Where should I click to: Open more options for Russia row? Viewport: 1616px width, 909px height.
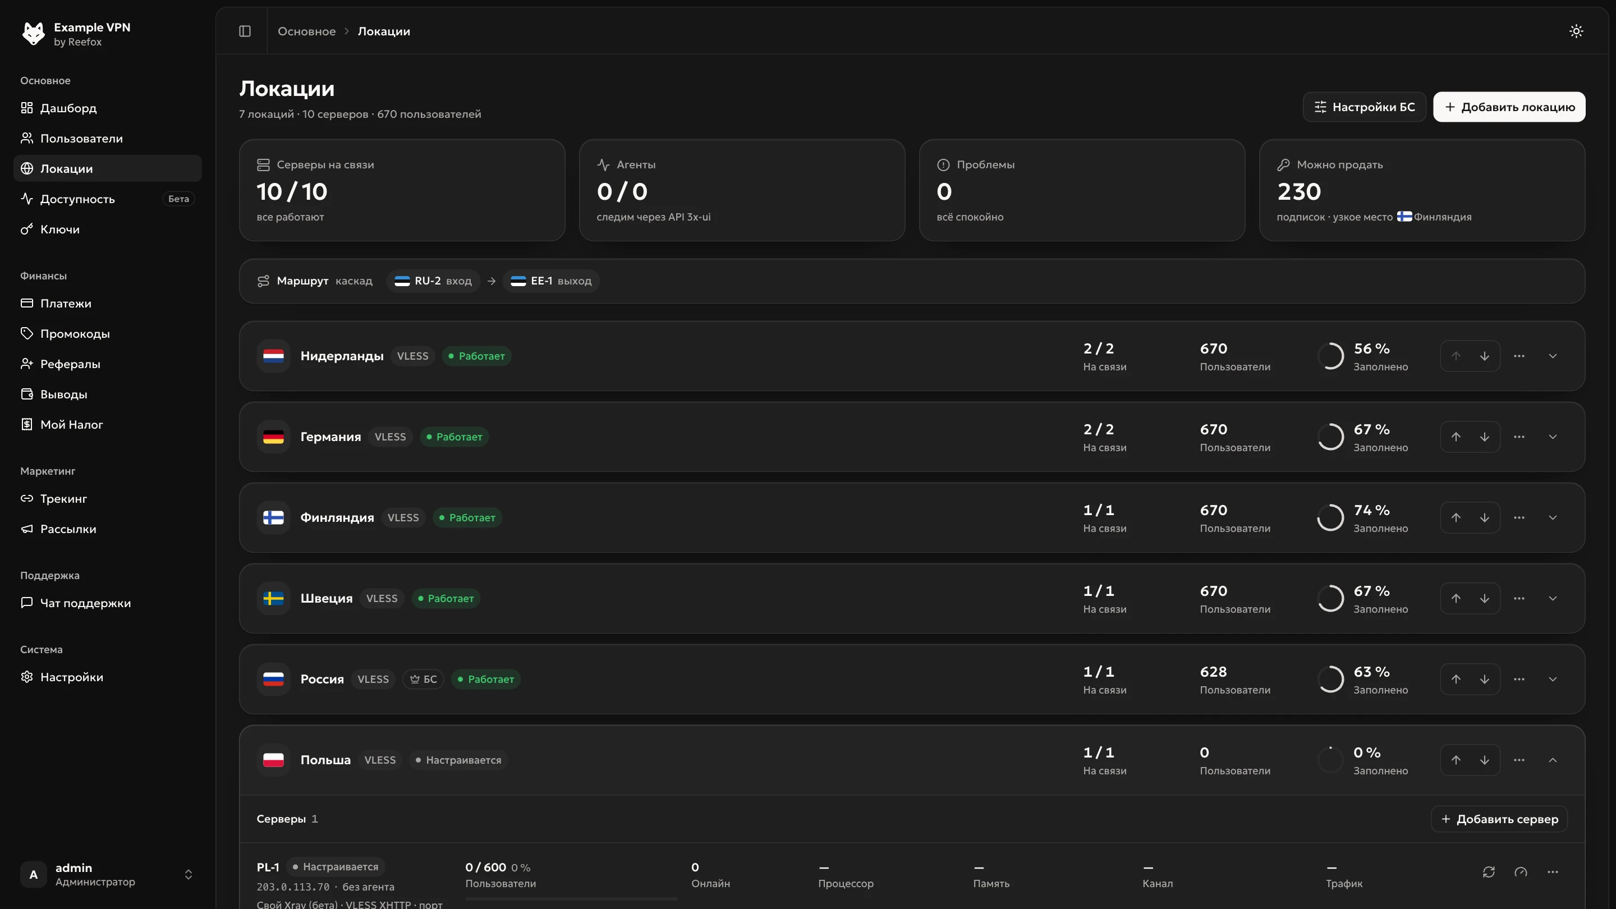1519,679
